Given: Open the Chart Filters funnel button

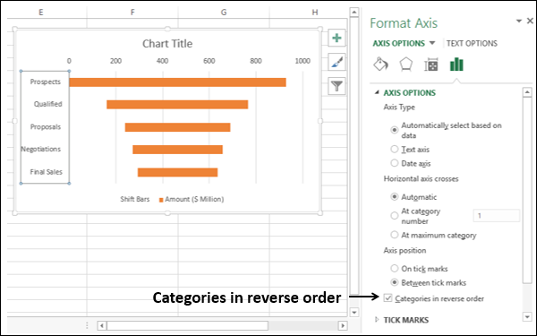Looking at the screenshot, I should [x=337, y=86].
